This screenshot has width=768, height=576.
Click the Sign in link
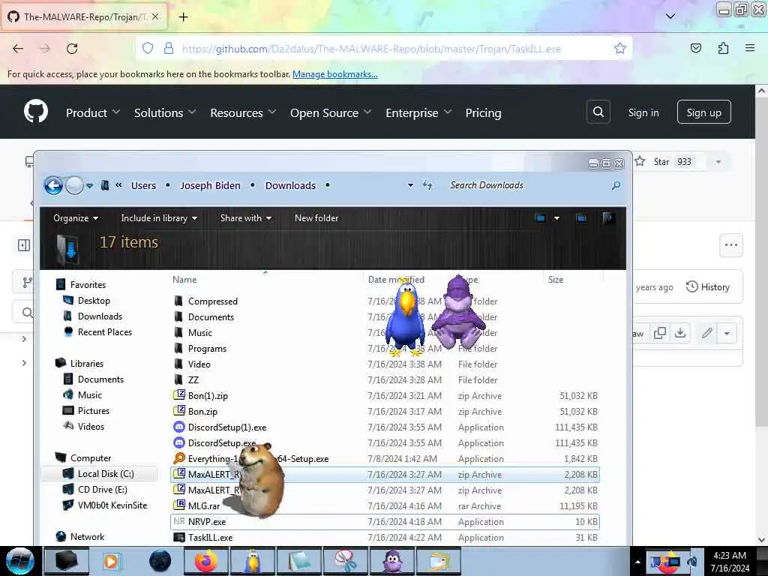tap(643, 112)
